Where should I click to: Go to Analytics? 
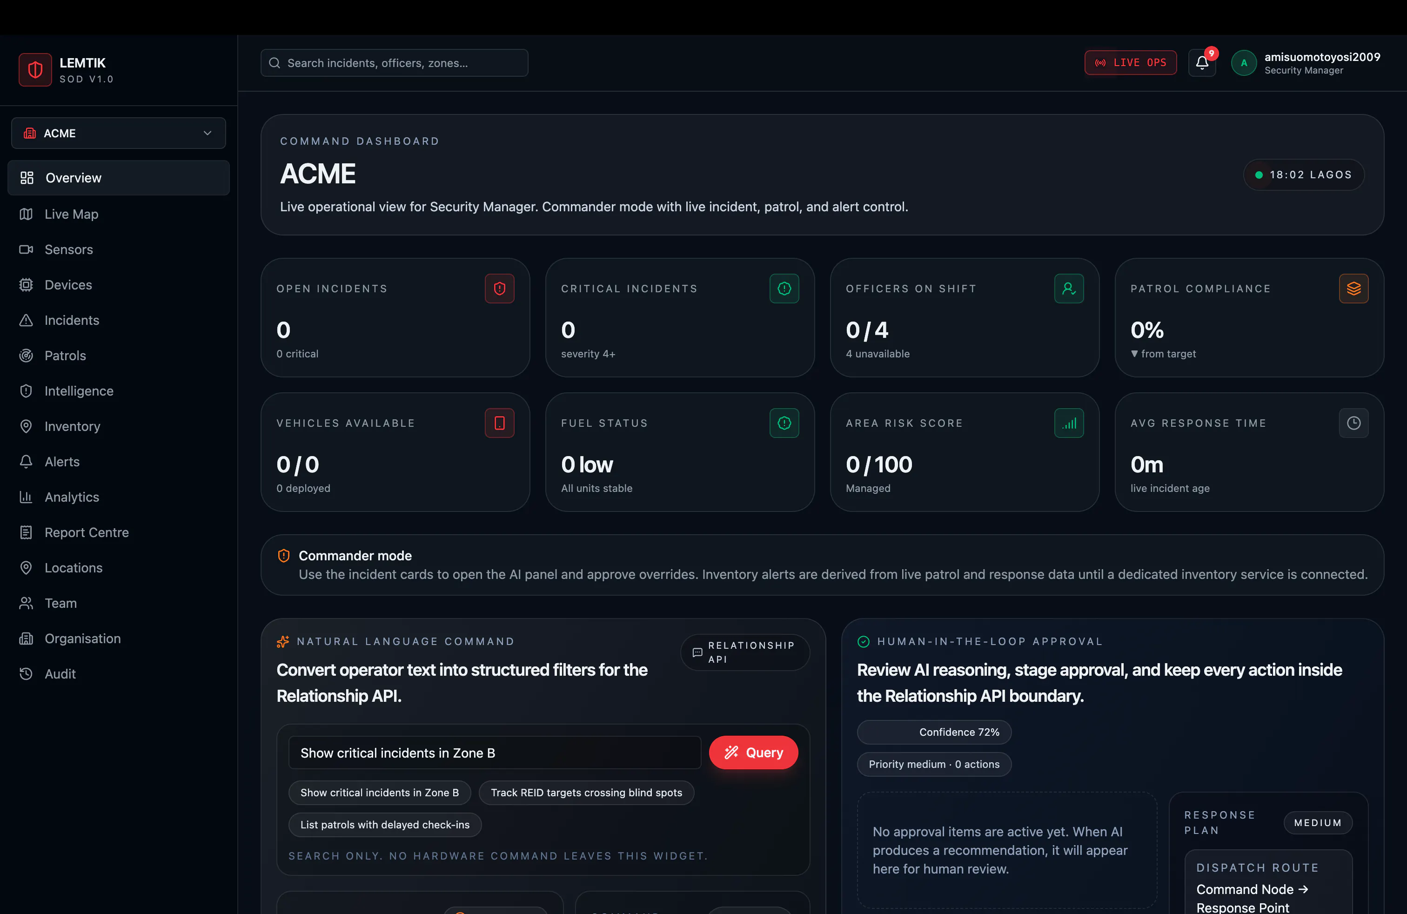118,497
